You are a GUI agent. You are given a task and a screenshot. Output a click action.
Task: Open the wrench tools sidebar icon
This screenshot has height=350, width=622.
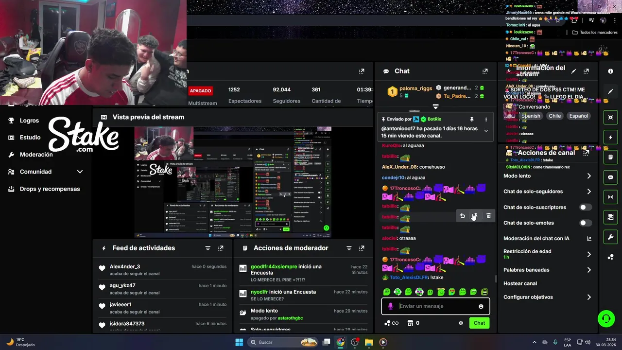[x=611, y=237]
